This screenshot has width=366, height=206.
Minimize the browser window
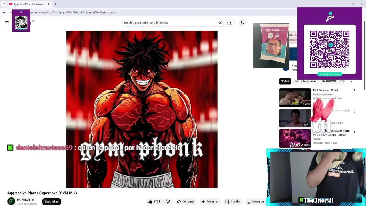click(x=344, y=4)
